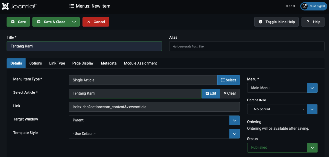The image size is (329, 157).
Task: Open the Nusa Digital site preview
Action: 314,6
